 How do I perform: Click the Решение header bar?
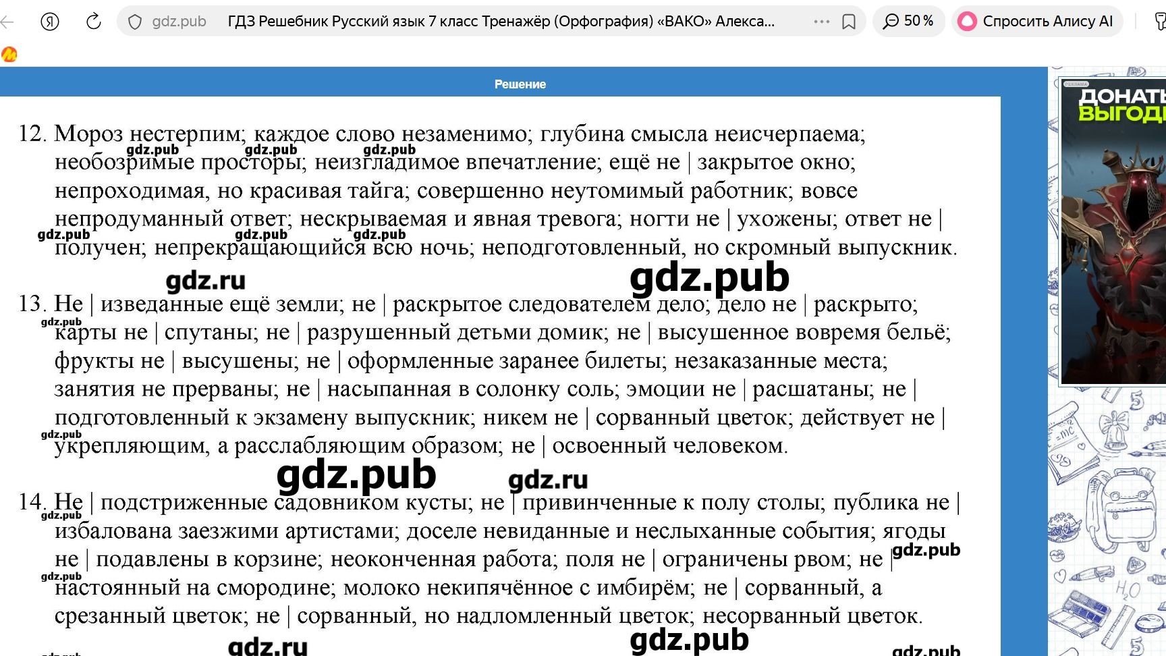pyautogui.click(x=520, y=84)
